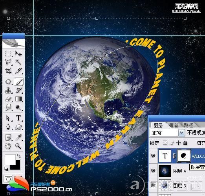The height and width of the screenshot is (196, 205).
Task: Swap foreground and background colors
Action: click(19, 155)
